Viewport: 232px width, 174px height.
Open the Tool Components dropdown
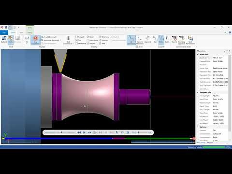(68, 40)
